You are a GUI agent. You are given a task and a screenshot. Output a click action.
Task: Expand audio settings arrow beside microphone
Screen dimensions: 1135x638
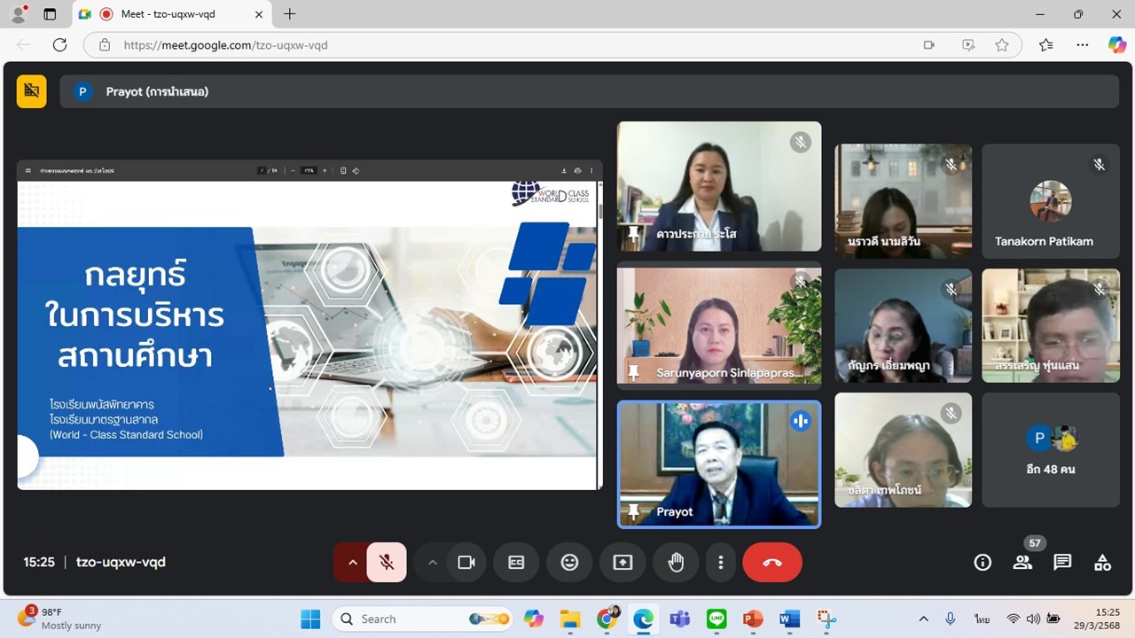[352, 563]
